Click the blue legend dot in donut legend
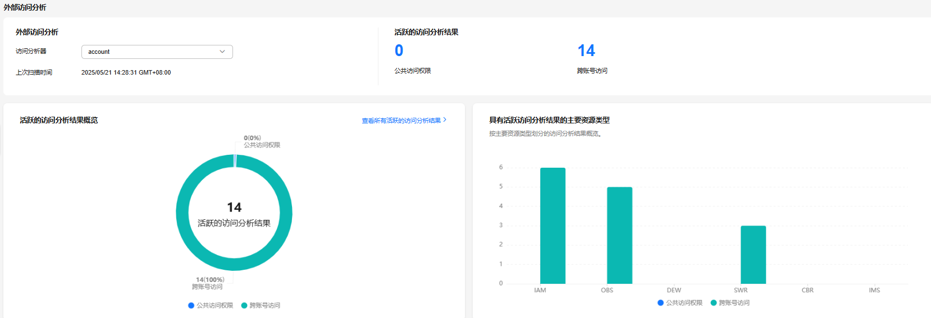Image resolution: width=931 pixels, height=318 pixels. (191, 306)
